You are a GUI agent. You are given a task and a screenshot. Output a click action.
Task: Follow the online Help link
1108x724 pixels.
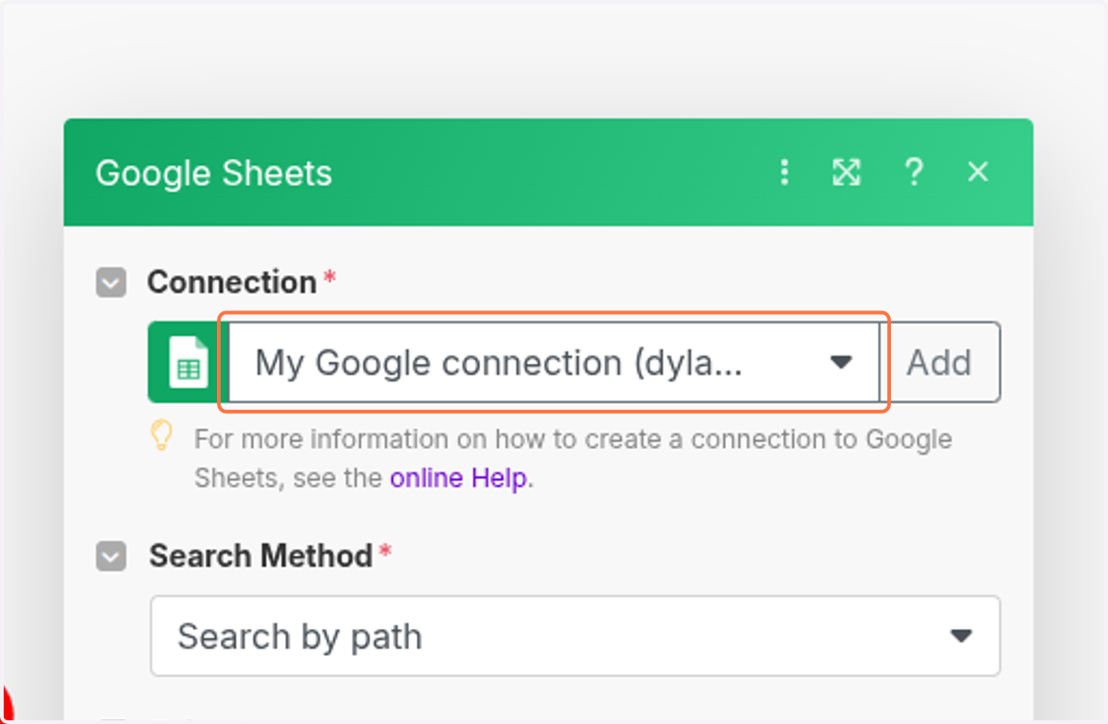(460, 478)
